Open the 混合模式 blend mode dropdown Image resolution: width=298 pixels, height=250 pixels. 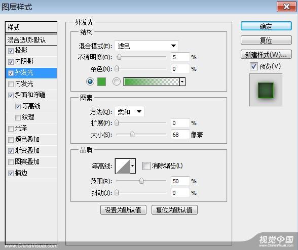tap(146, 46)
